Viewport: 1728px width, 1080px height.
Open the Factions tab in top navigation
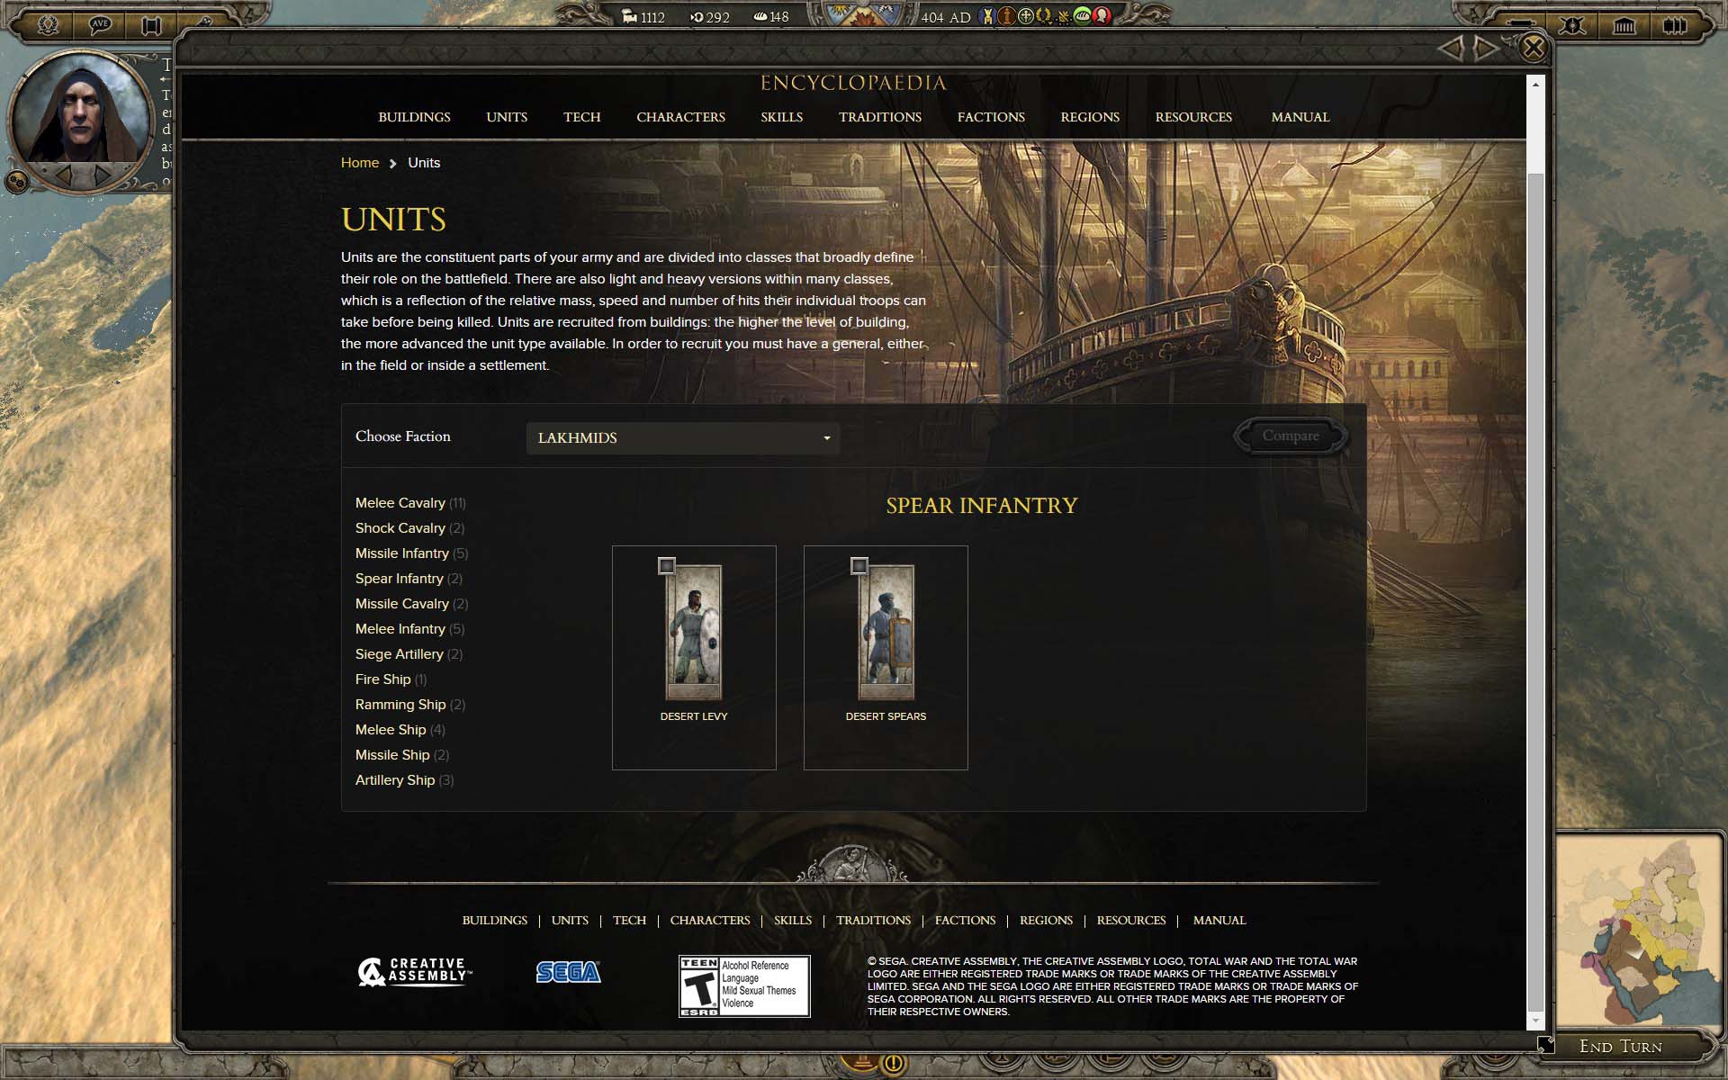coord(991,117)
